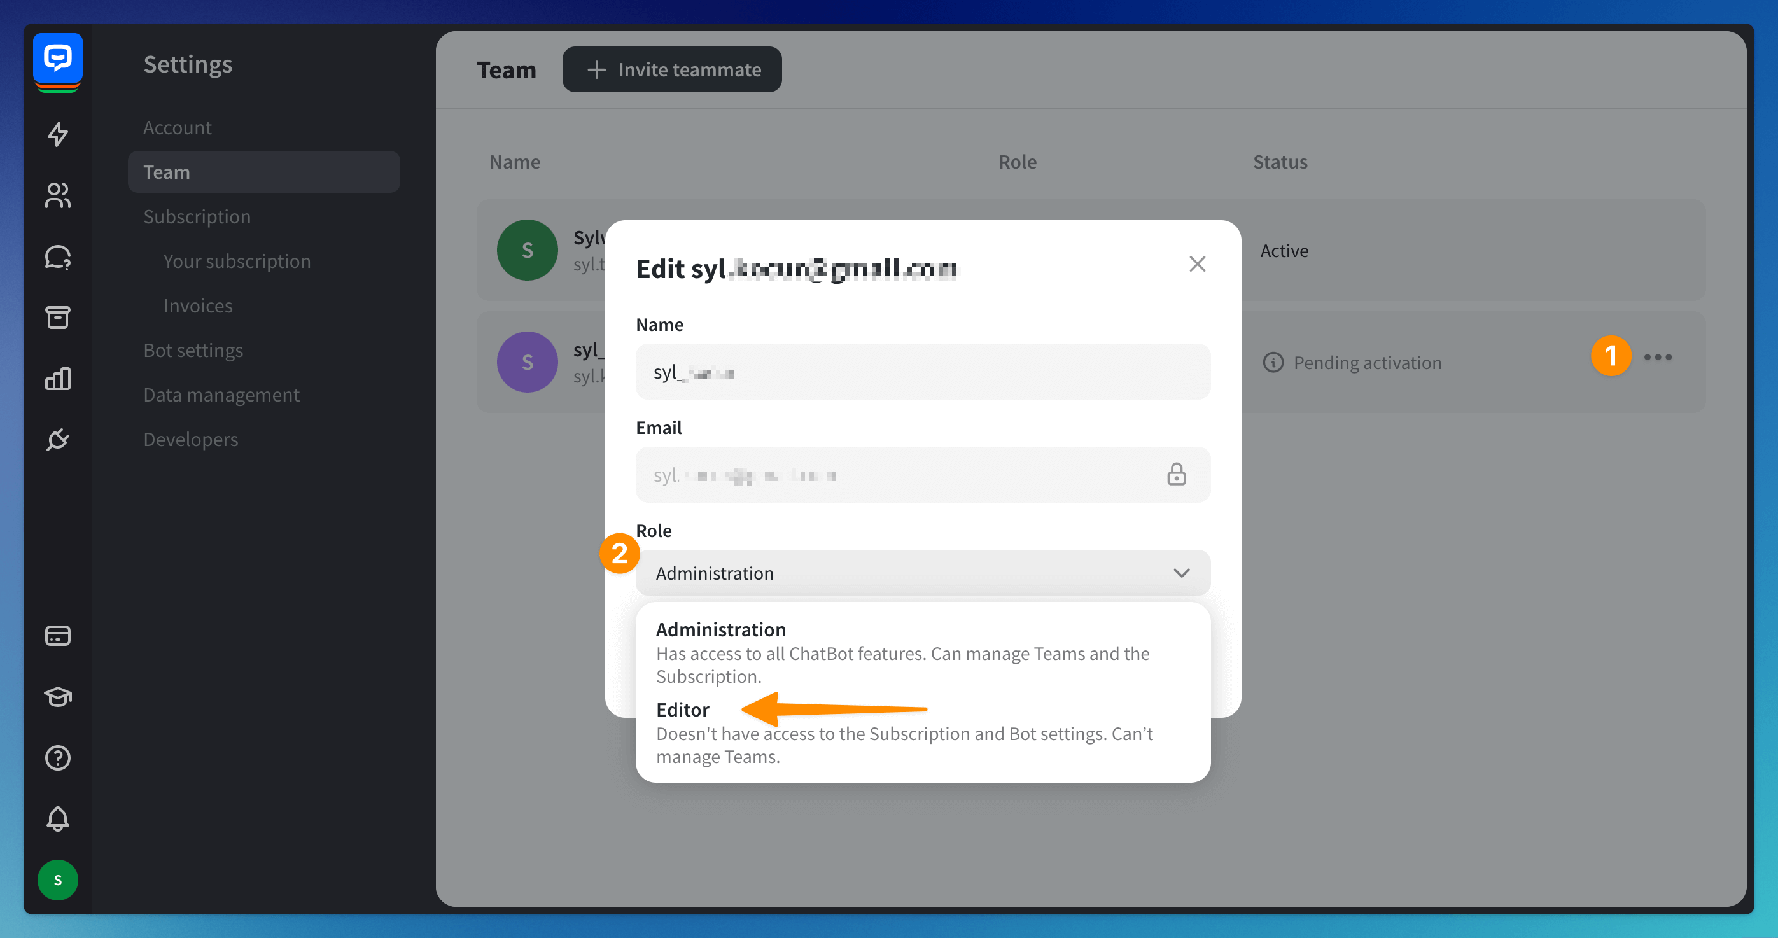Open the chats bubble icon

tap(57, 256)
